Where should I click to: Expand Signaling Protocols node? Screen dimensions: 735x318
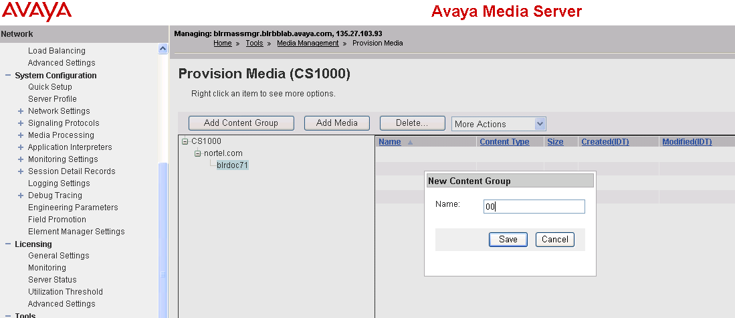click(x=21, y=123)
